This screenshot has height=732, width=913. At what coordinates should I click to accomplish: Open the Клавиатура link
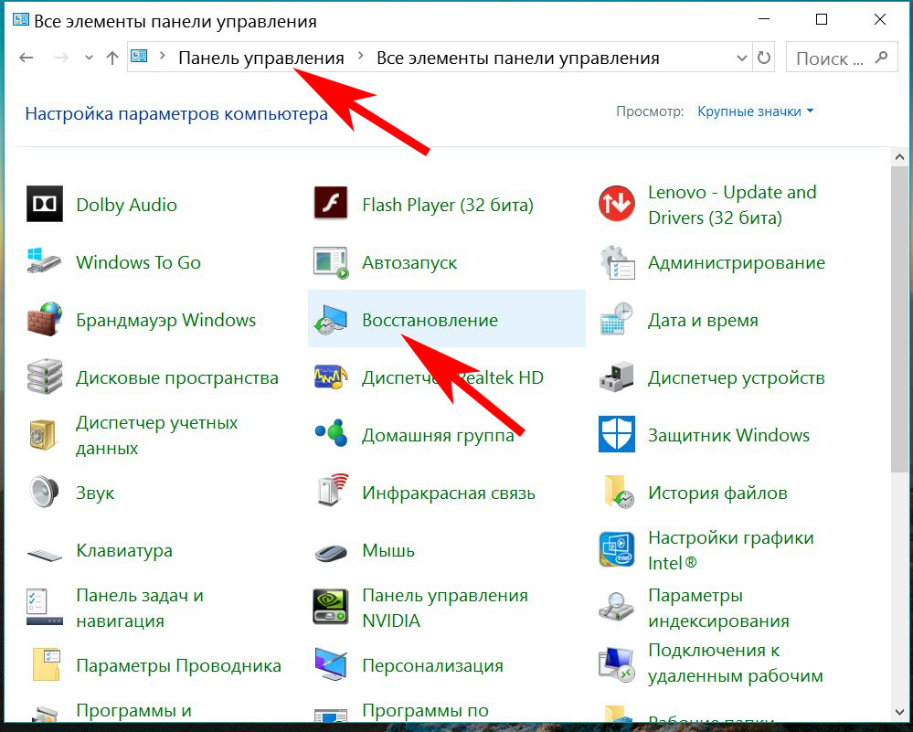tap(124, 550)
